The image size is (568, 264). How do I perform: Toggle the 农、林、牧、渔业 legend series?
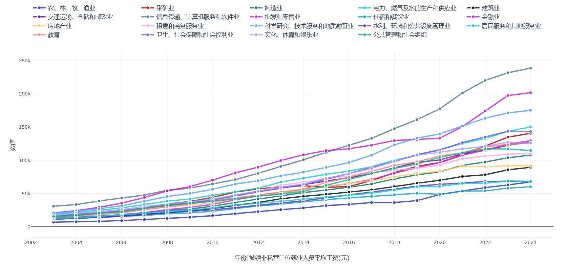coord(64,8)
